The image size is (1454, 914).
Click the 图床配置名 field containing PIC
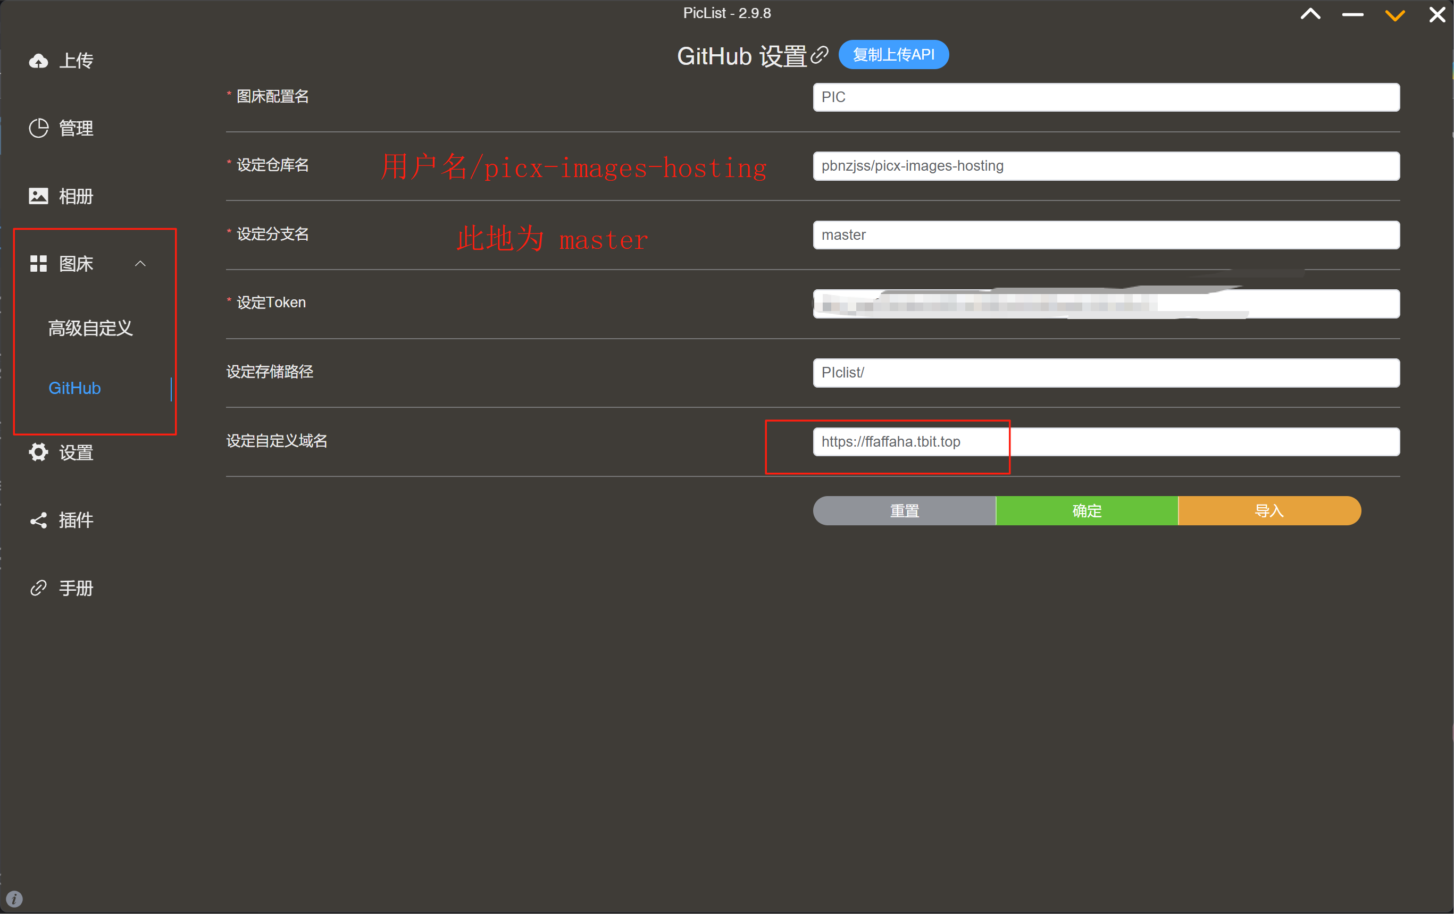click(x=1106, y=97)
